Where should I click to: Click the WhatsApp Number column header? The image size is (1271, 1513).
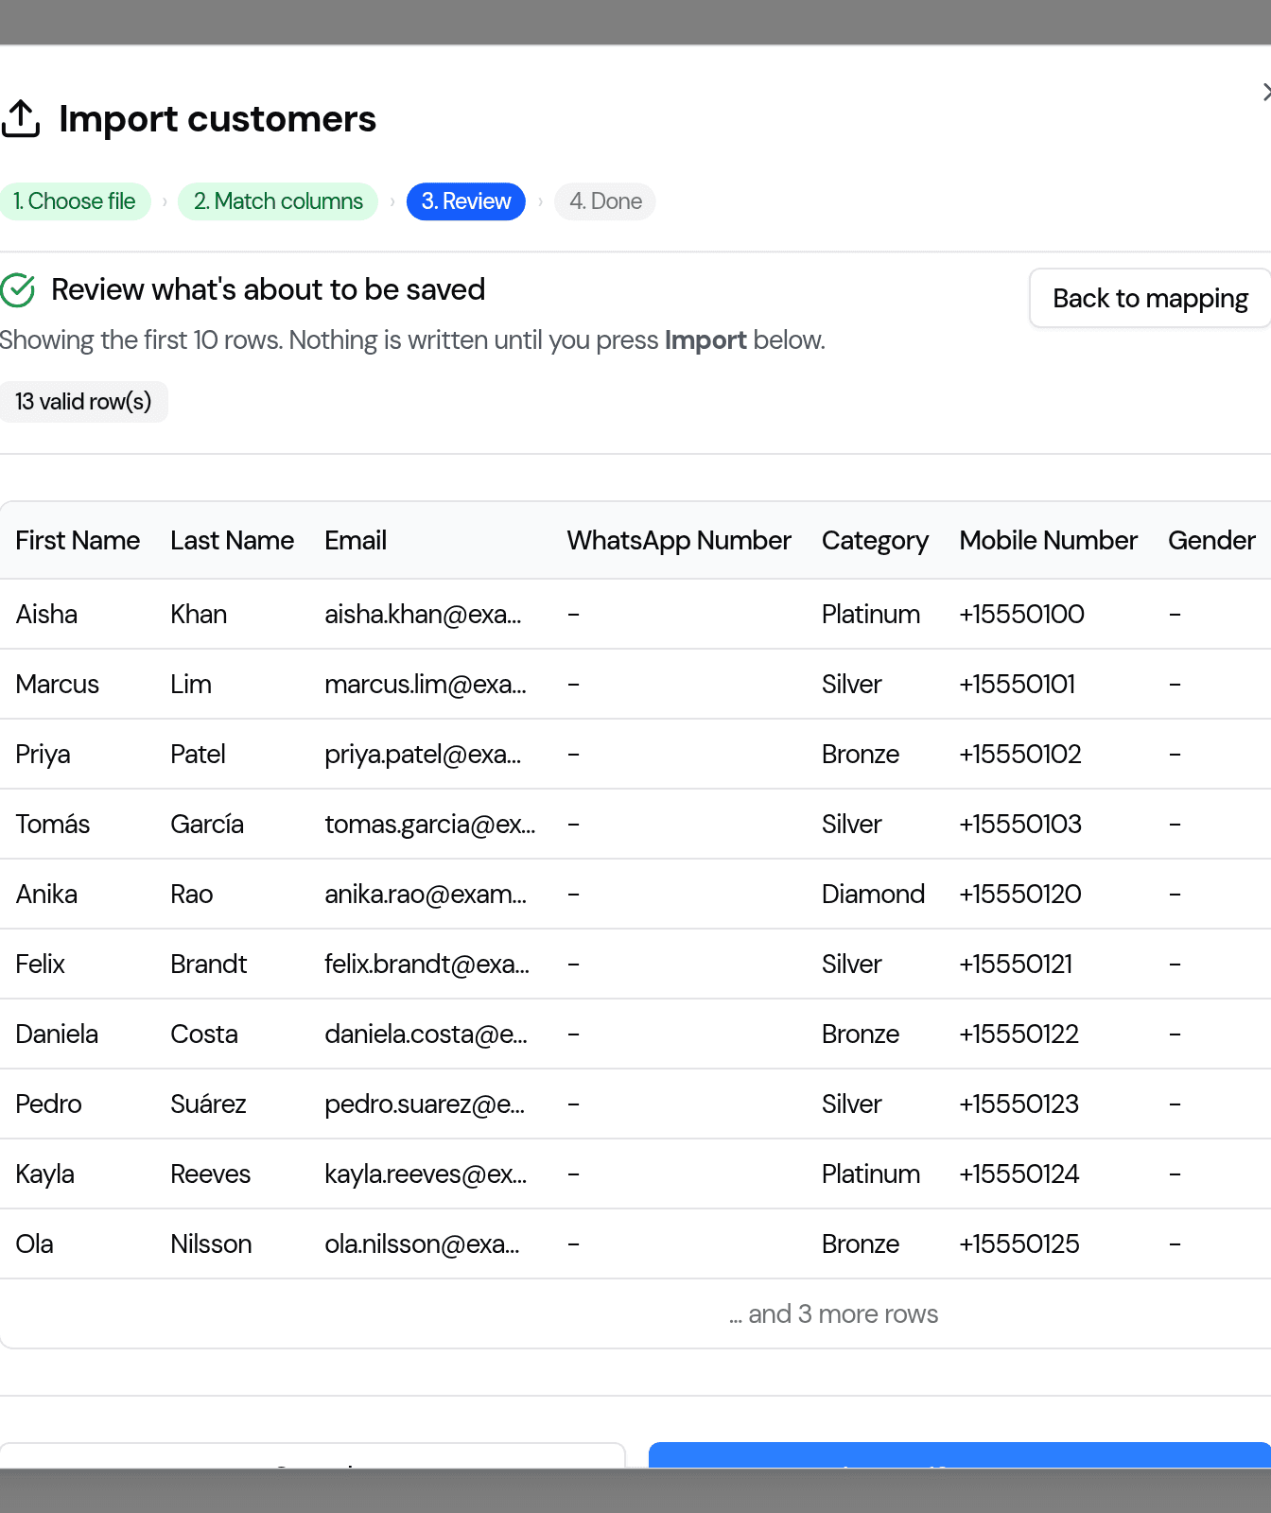coord(679,541)
